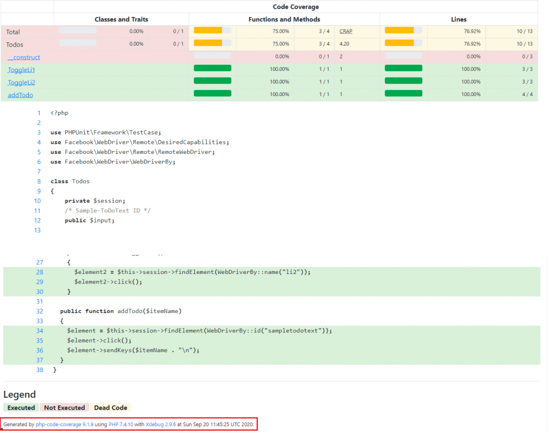The image size is (549, 438).
Task: Jump to line number 28 anchor
Action: [x=40, y=272]
